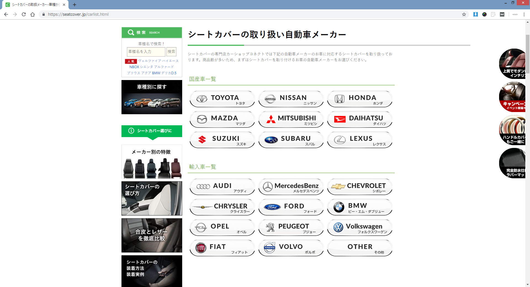Open the ヴェルファイア popular link
Viewport: 530px width, 287px height.
pyautogui.click(x=150, y=61)
